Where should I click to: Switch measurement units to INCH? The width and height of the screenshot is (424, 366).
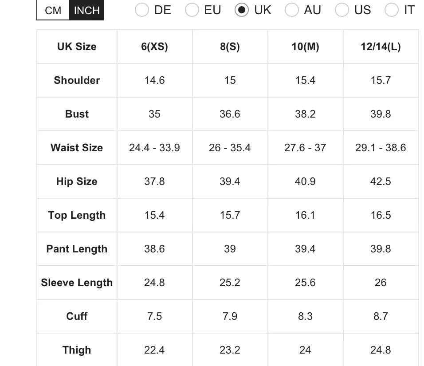click(x=86, y=10)
